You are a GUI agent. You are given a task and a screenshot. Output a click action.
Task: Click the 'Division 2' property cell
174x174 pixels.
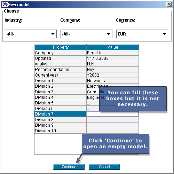click(61, 86)
